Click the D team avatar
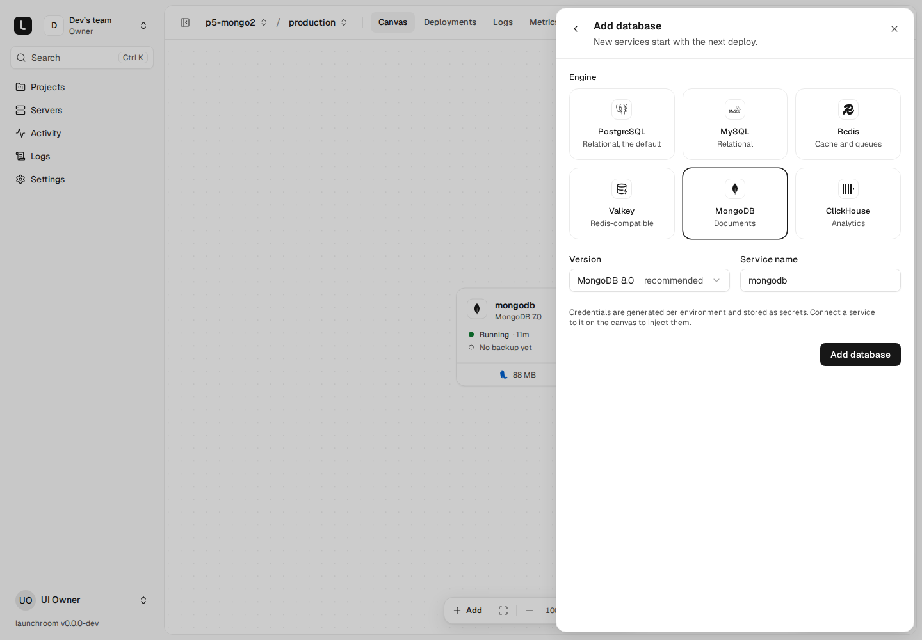This screenshot has width=922, height=640. 54,26
